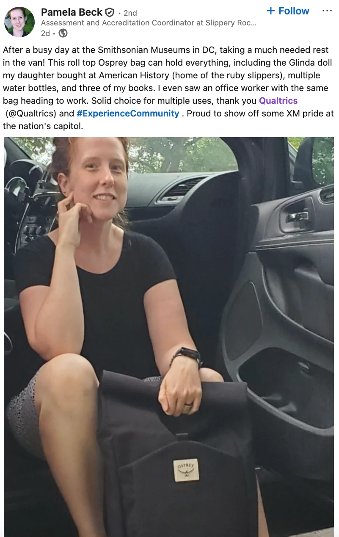339x537 pixels.
Task: Open the three-dot post options menu
Action: tap(327, 11)
